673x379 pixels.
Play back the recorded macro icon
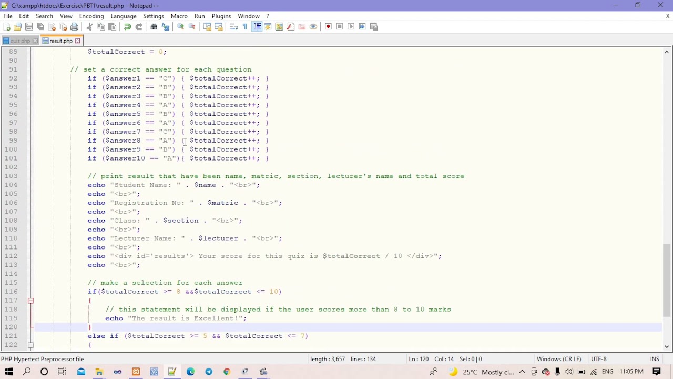[x=351, y=27]
